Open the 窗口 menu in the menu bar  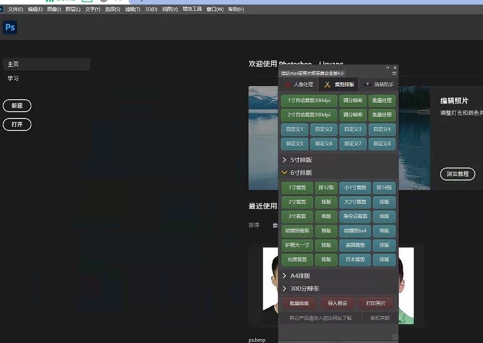(x=214, y=9)
